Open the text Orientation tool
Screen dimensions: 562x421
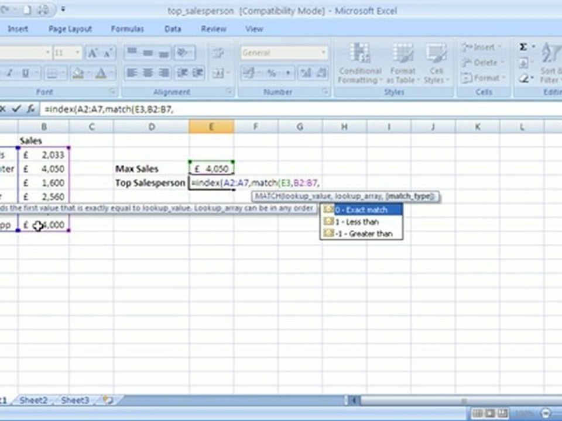tap(183, 53)
